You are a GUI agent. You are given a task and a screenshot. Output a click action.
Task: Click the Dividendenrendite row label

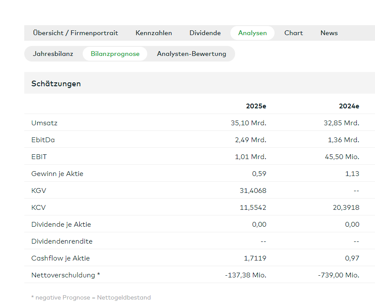pyautogui.click(x=62, y=241)
